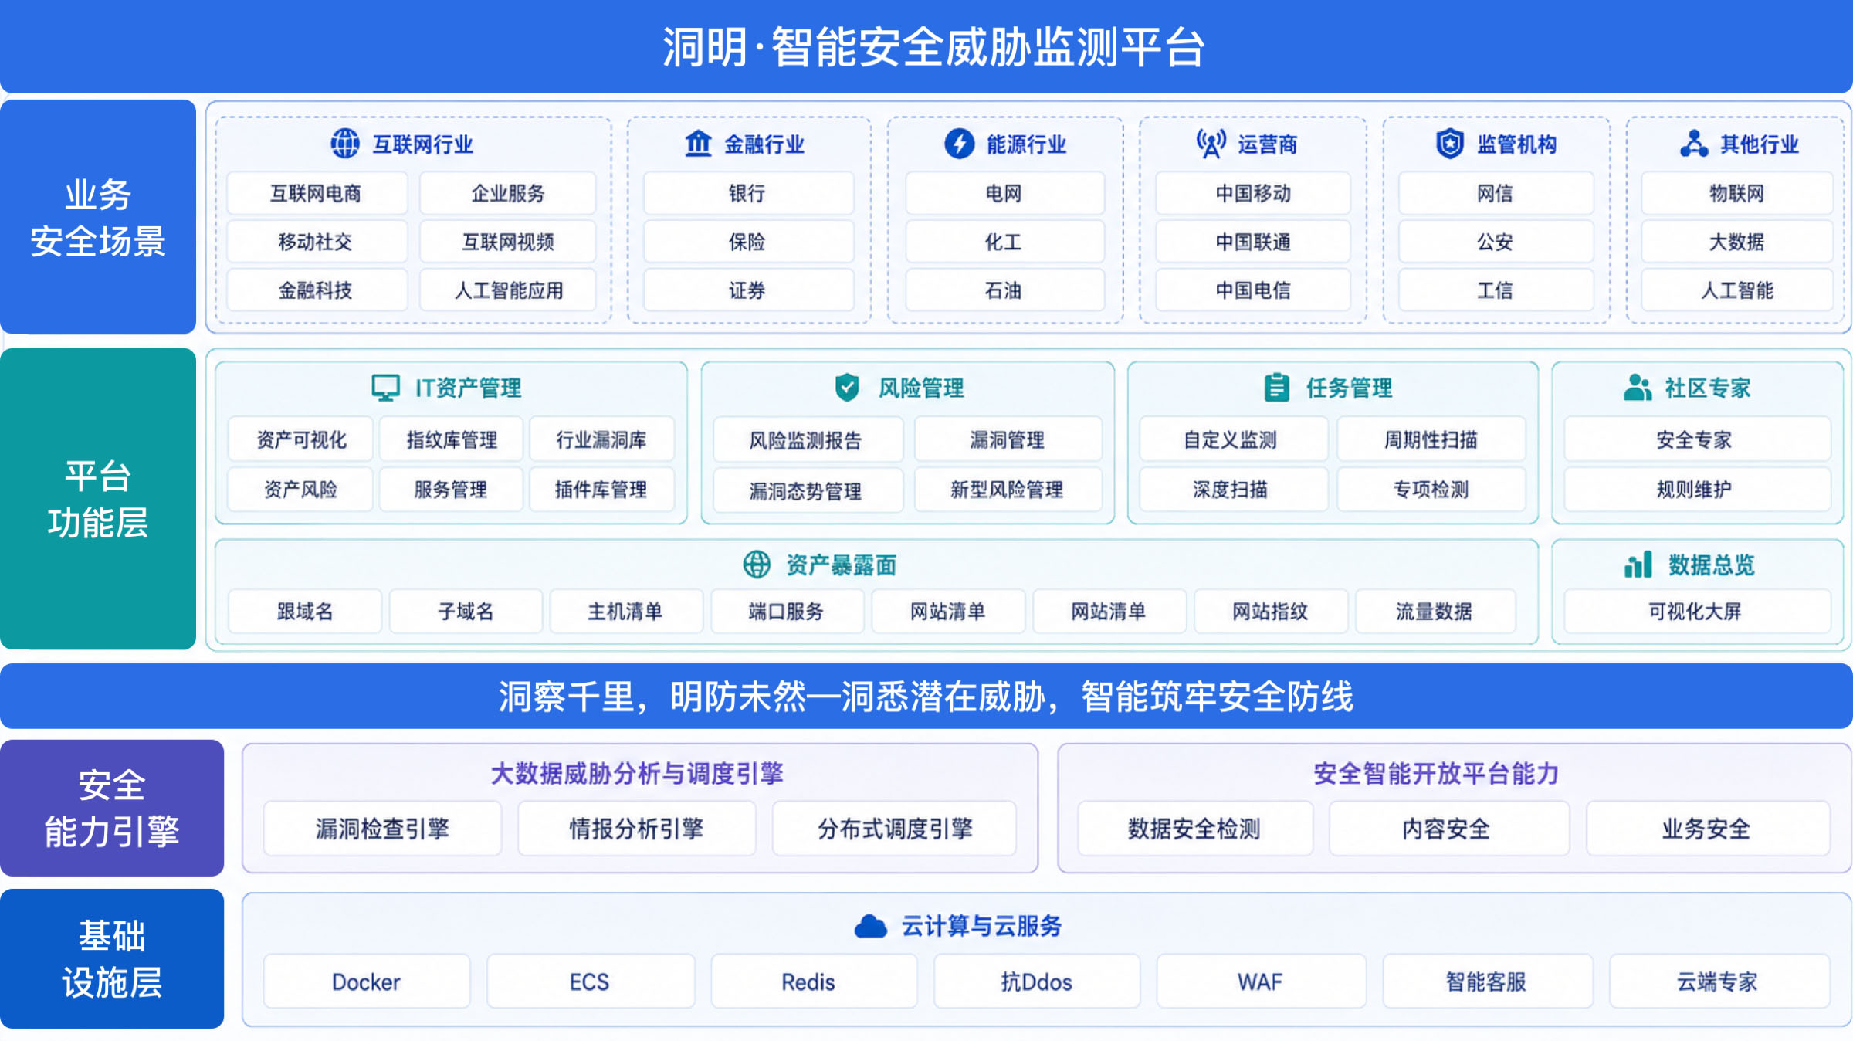Open 可视化大屏 under 数据总览
The width and height of the screenshot is (1853, 1041).
pos(1697,611)
